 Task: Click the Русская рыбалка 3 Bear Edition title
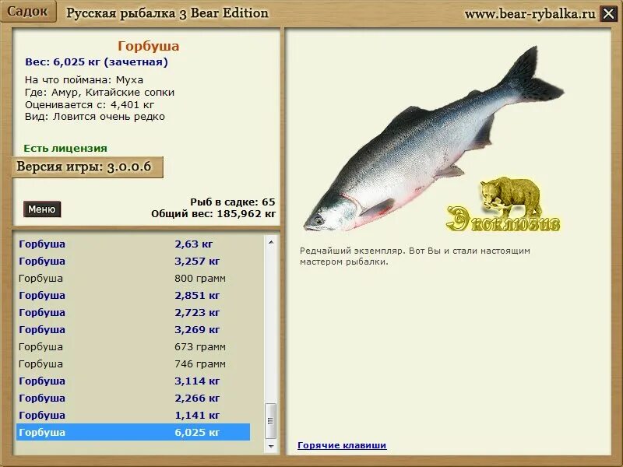tap(167, 13)
